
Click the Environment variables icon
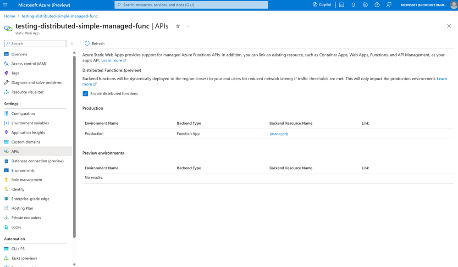coord(6,123)
